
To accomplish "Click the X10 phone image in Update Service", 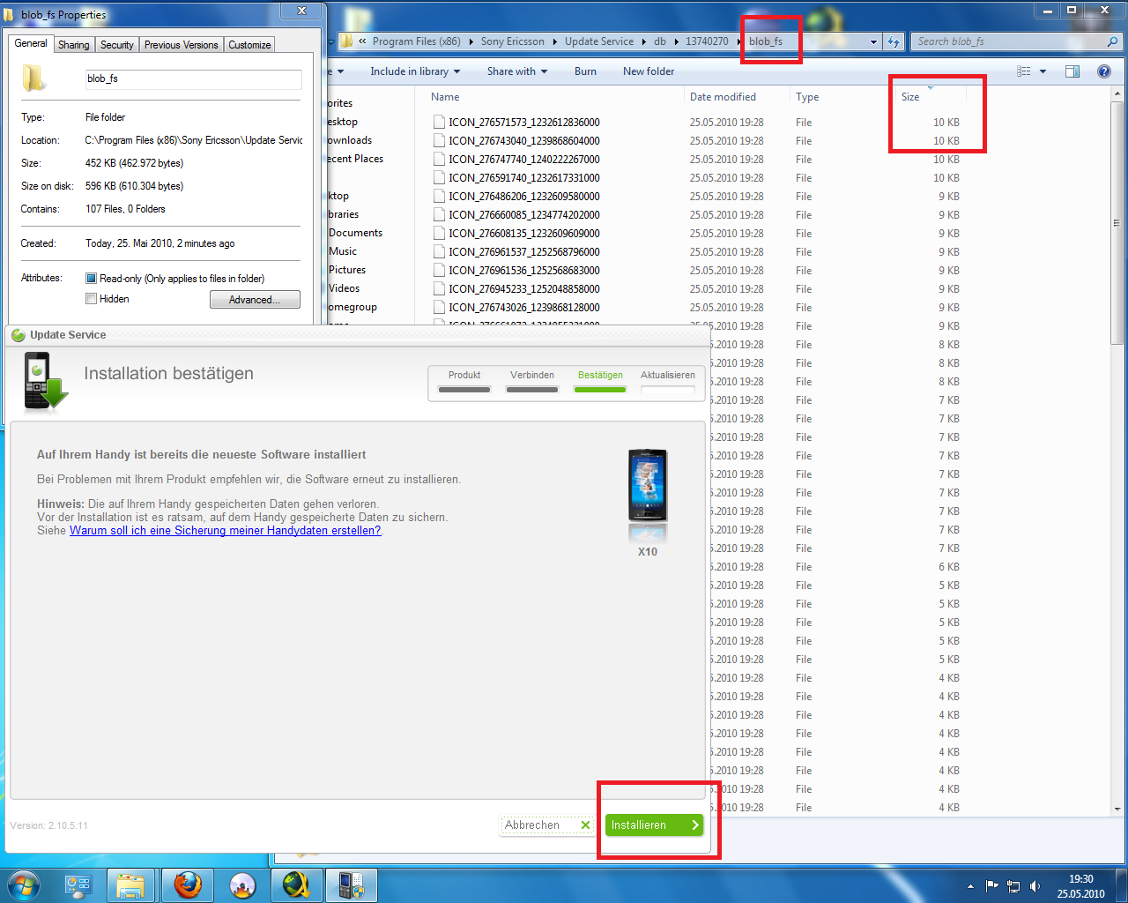I will (x=648, y=486).
